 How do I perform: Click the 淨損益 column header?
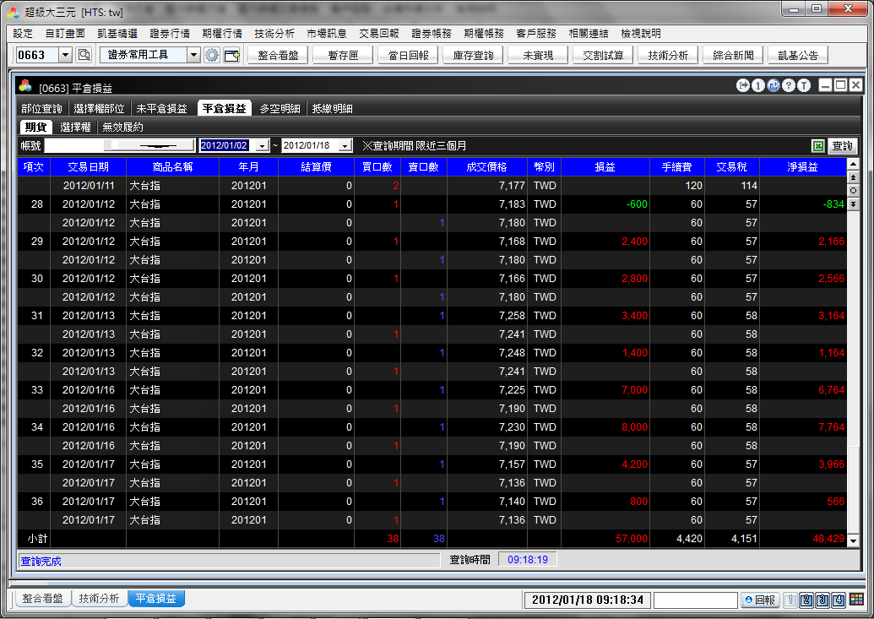pos(803,166)
